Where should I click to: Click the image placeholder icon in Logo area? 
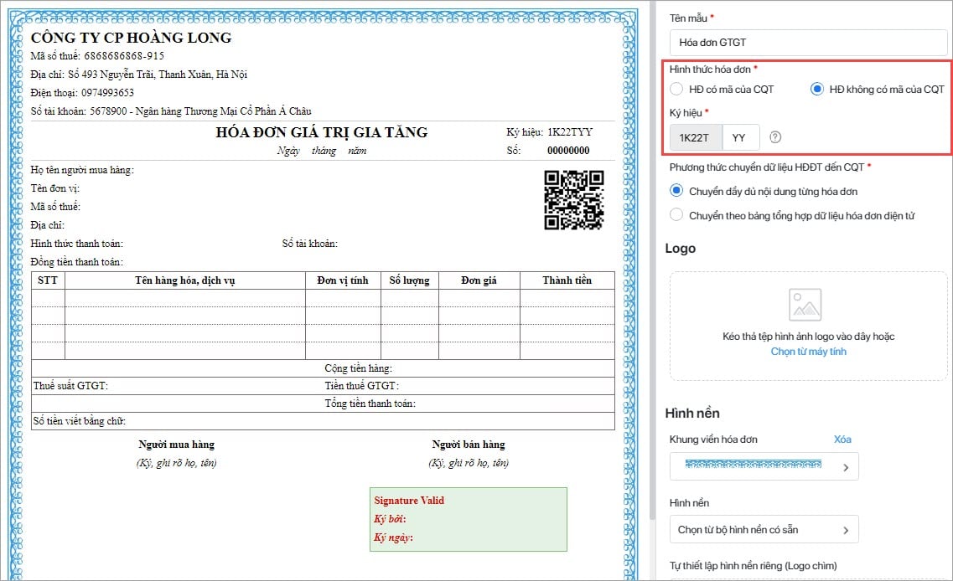pyautogui.click(x=805, y=306)
